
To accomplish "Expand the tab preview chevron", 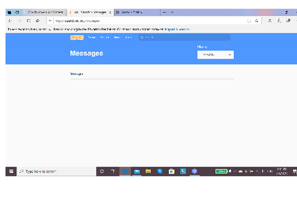I will pos(171,12).
